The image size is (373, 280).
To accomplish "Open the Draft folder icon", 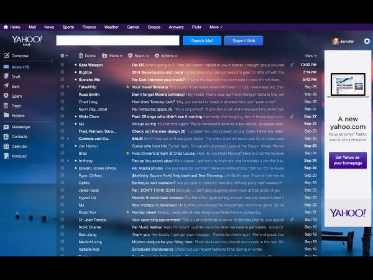I will click(x=6, y=76).
